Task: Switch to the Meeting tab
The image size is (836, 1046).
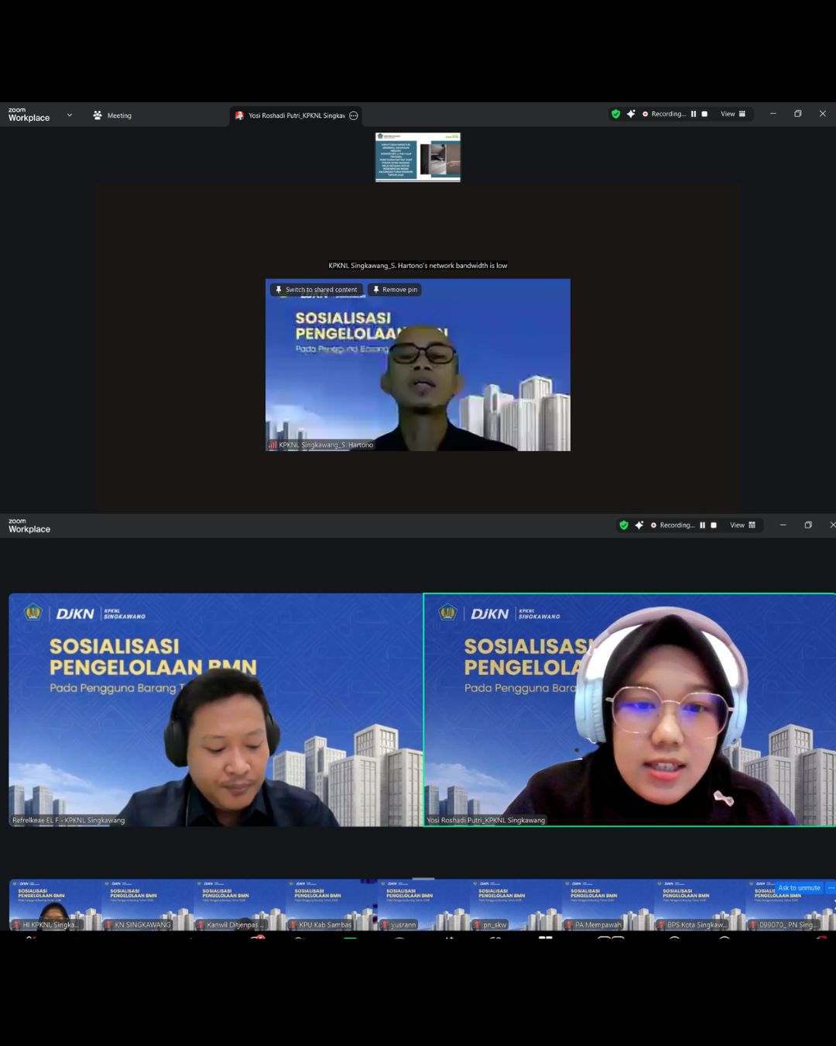Action: click(112, 115)
